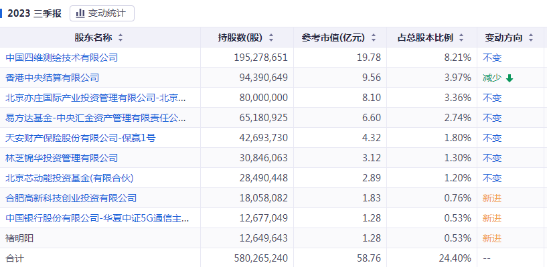Screen dimensions: 547x267
Task: Open 林芝锦华投资管理有限公司 link
Action: 62,158
